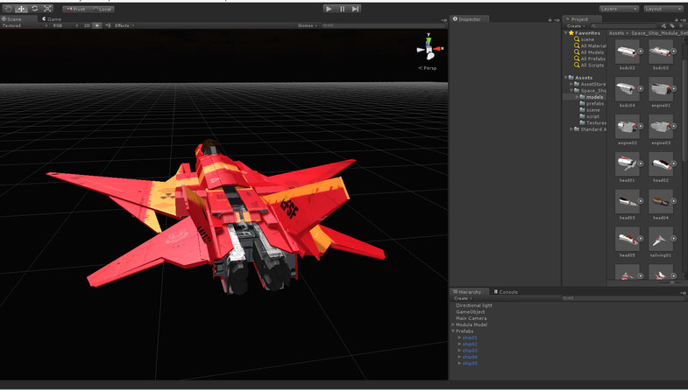Open the Textures folder in Project tree
The height and width of the screenshot is (390, 688).
(x=592, y=123)
